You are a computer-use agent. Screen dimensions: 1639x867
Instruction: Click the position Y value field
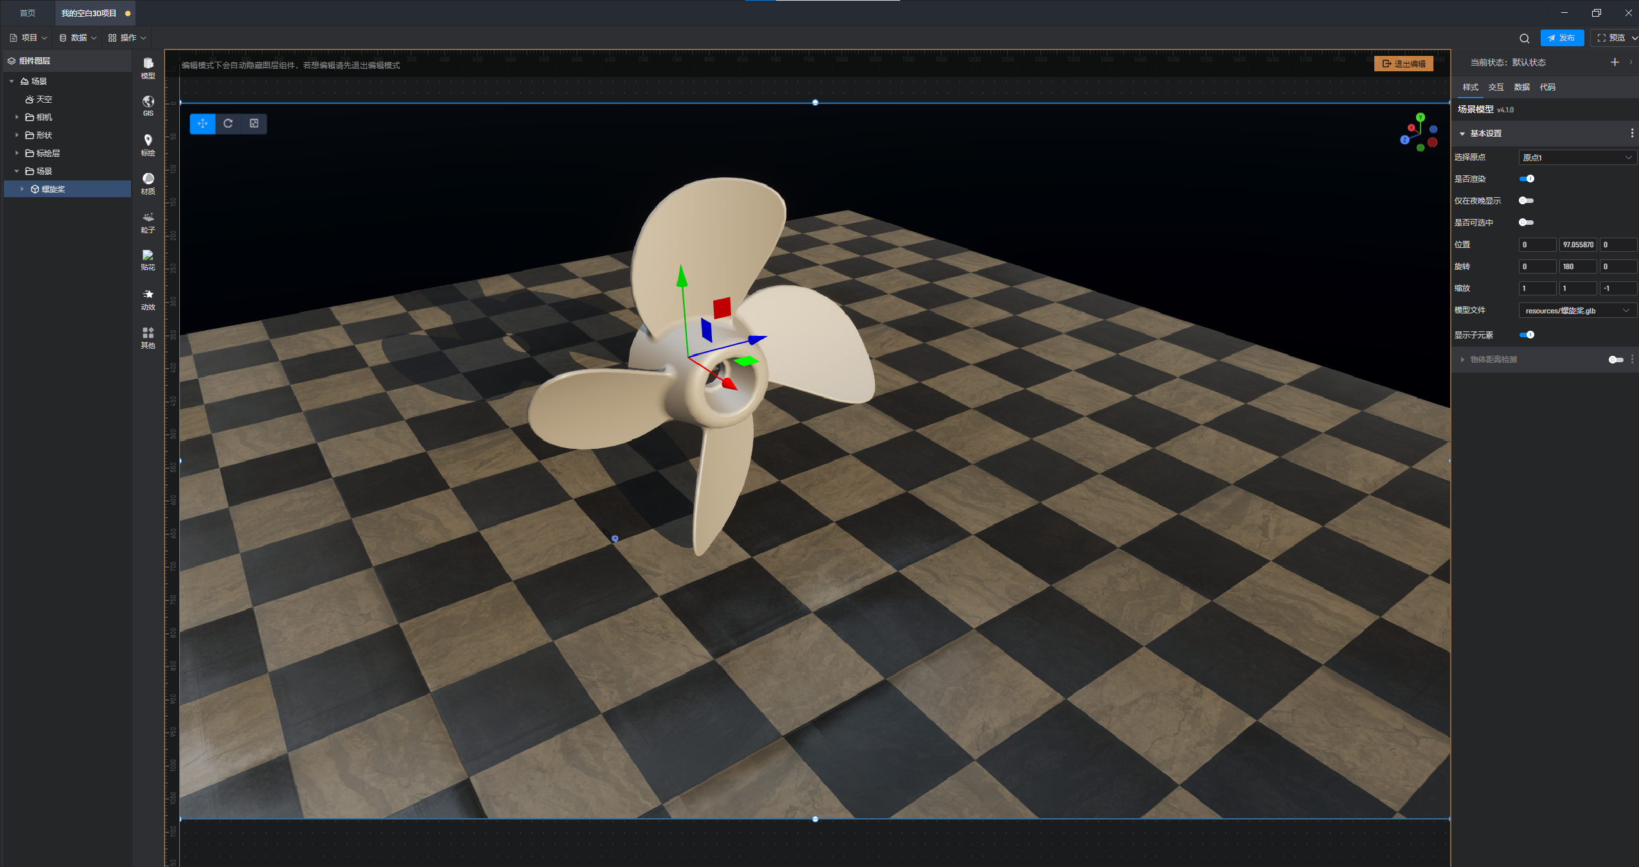coord(1577,245)
